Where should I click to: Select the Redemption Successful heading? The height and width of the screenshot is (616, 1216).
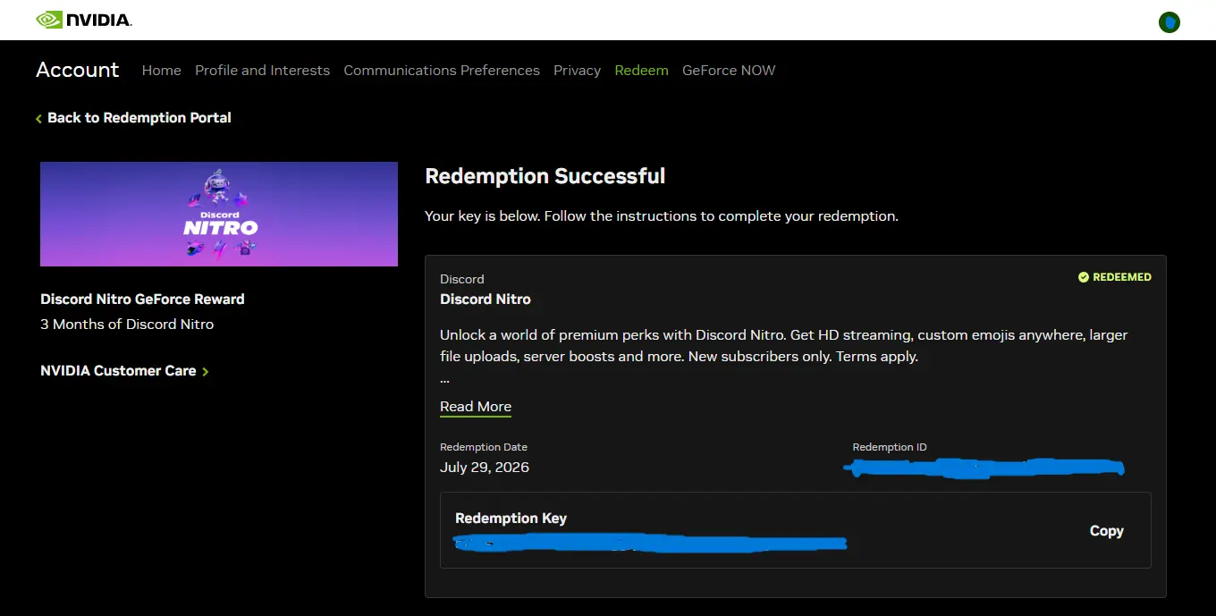click(545, 176)
